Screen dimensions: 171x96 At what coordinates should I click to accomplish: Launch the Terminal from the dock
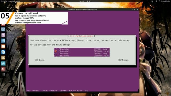[3, 69]
